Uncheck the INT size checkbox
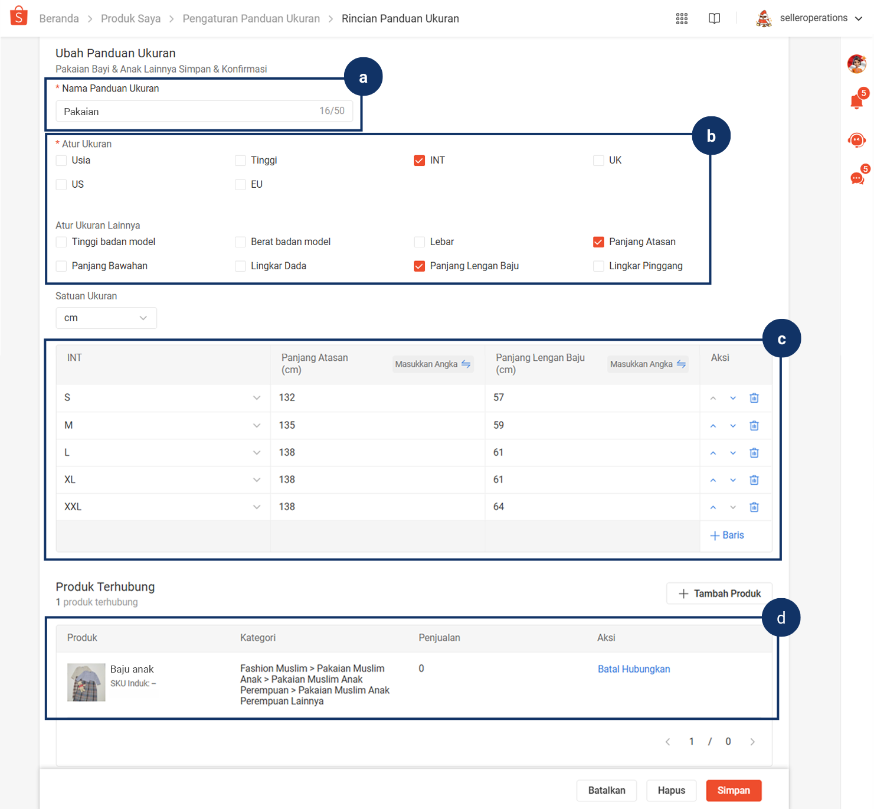 420,161
